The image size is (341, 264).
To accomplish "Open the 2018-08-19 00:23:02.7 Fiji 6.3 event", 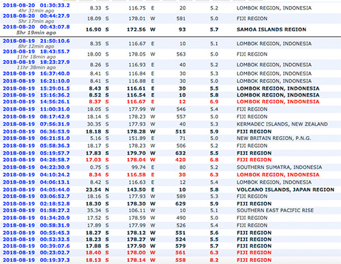I will pos(36,252).
